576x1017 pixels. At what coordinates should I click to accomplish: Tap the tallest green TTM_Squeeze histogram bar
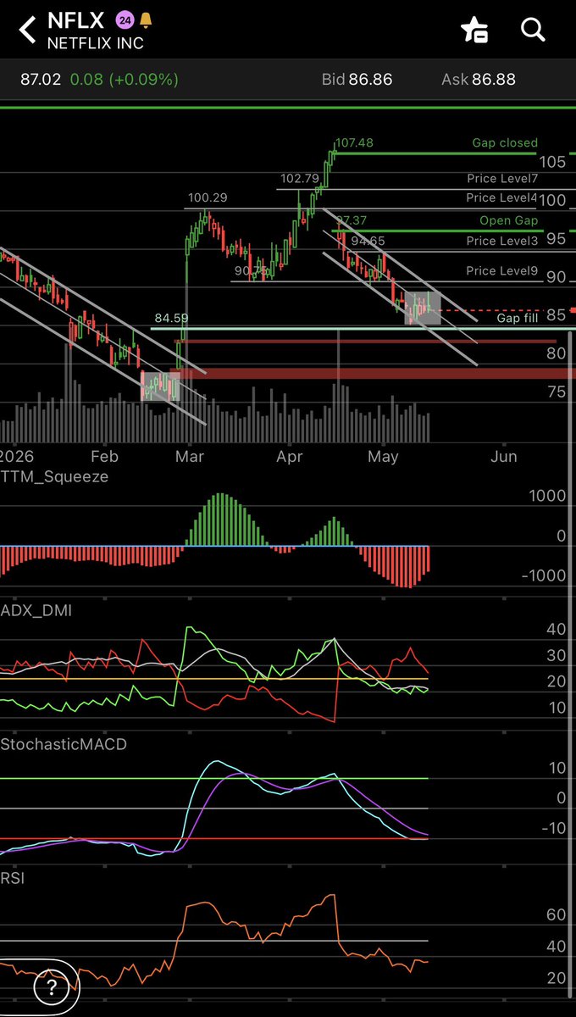click(x=221, y=520)
